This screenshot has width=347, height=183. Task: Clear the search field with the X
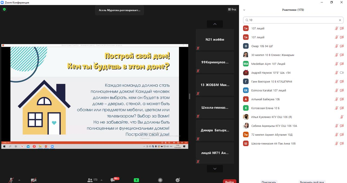click(x=340, y=20)
